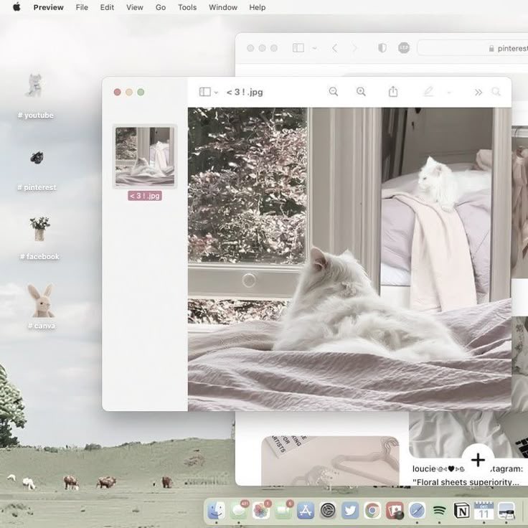Open Finder from the Dock
Image resolution: width=528 pixels, height=528 pixels.
coord(216,511)
